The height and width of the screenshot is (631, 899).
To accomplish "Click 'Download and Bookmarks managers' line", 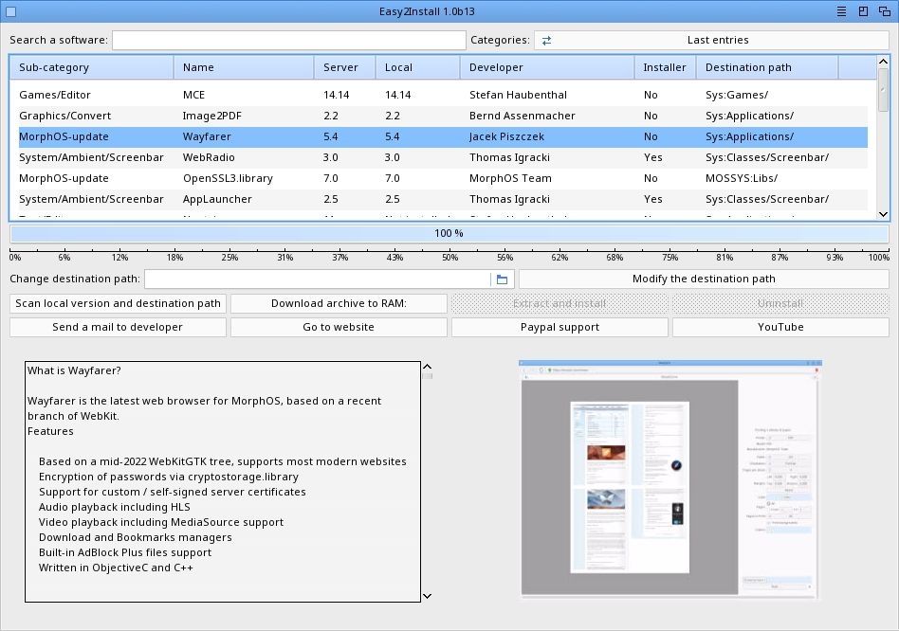I will 136,537.
